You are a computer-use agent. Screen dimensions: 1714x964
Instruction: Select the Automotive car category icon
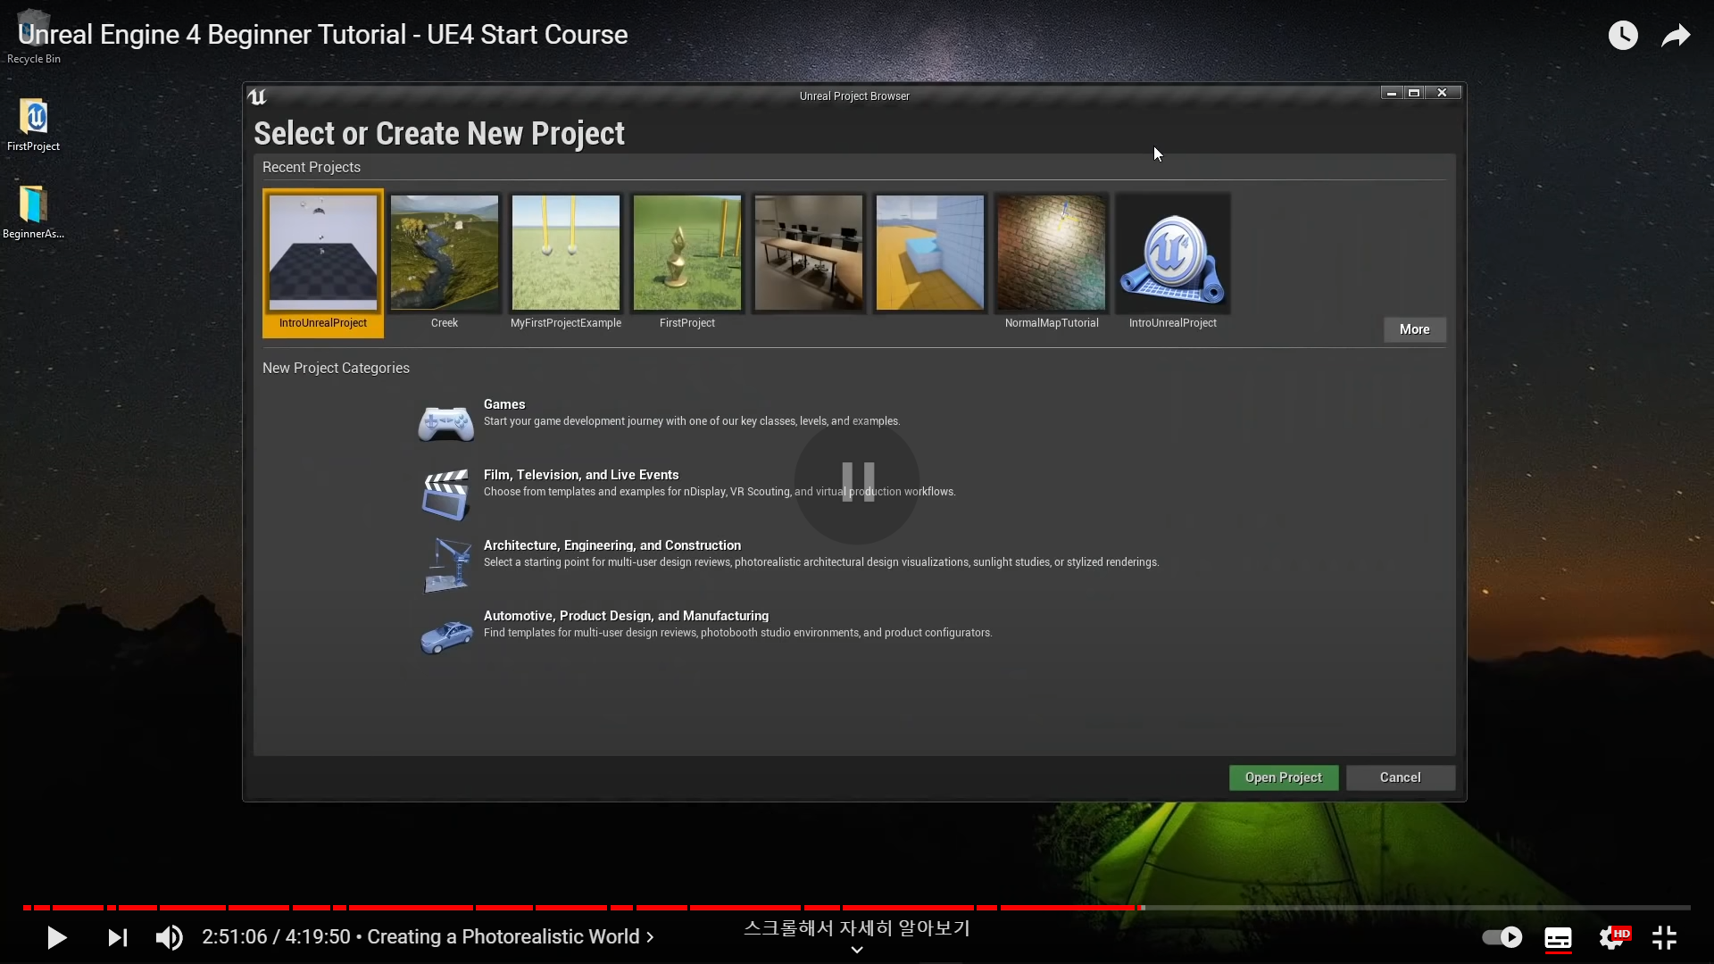(x=445, y=636)
